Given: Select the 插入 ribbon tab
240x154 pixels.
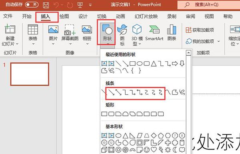Looking at the screenshot, I should click(46, 16).
